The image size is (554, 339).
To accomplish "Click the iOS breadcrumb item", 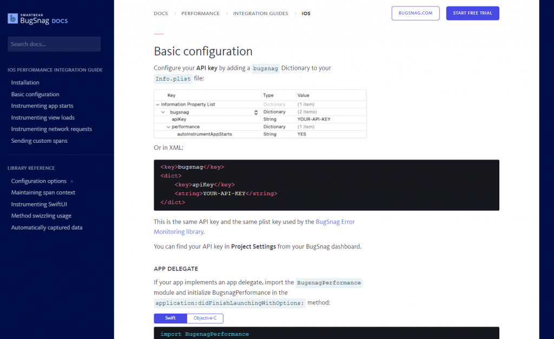I will 306,14.
